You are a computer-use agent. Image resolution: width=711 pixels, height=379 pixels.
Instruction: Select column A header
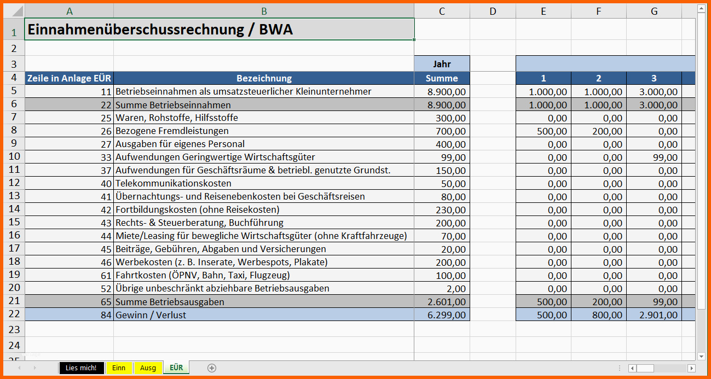69,11
